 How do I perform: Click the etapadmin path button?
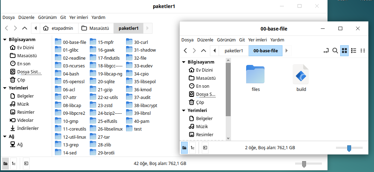tap(58, 28)
